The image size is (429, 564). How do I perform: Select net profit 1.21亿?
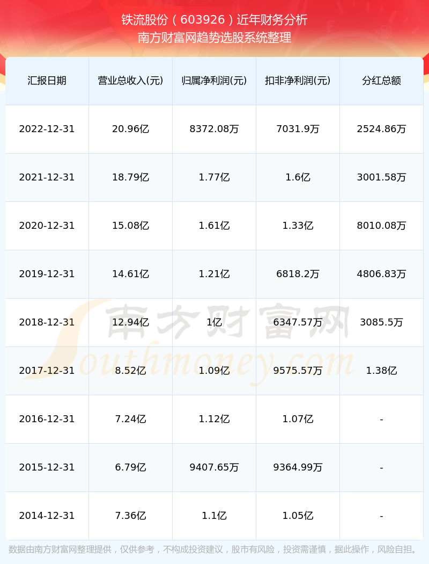coord(214,274)
